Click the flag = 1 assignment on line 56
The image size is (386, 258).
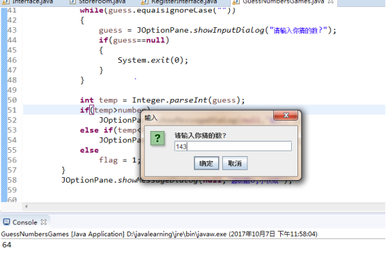120,160
